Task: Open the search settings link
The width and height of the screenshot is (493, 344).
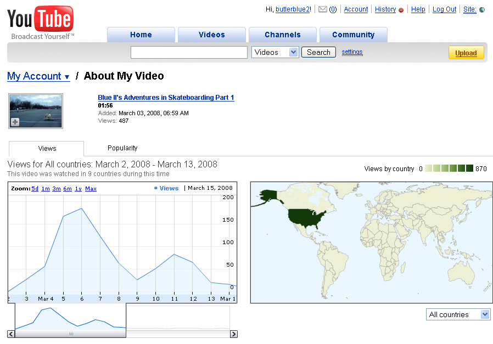Action: pos(352,52)
